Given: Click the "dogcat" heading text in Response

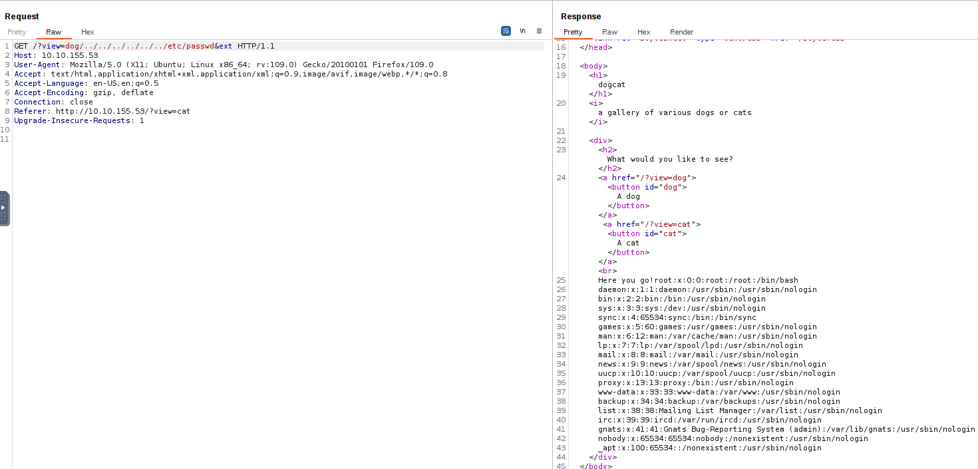Looking at the screenshot, I should pos(611,84).
